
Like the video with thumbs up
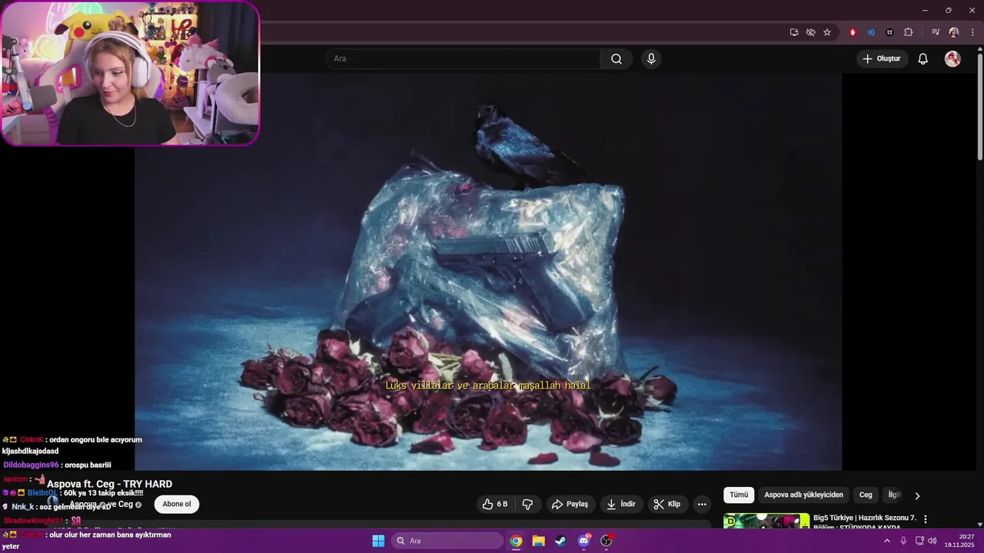point(495,504)
